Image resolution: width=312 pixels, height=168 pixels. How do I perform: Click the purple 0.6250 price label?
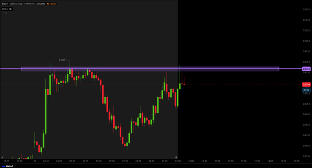[306, 69]
